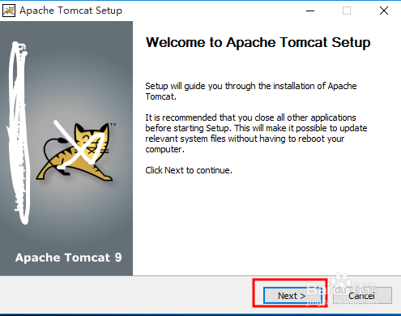
Task: Click the 'Click Next to continue.' text
Action: [x=189, y=170]
